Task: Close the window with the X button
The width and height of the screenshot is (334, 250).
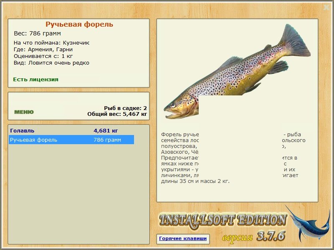Action: [x=326, y=7]
